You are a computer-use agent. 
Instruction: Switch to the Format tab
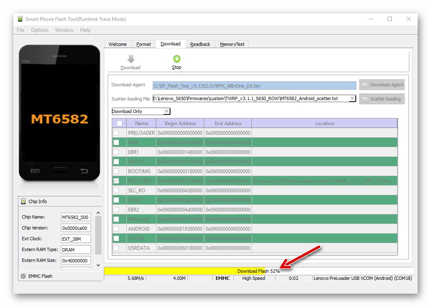(x=144, y=44)
